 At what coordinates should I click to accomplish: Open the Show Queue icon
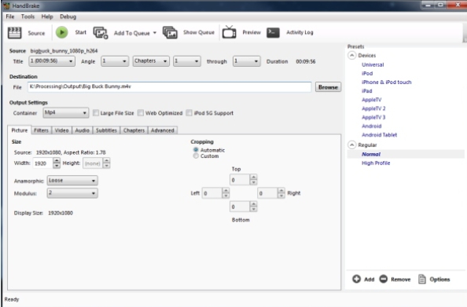[170, 32]
